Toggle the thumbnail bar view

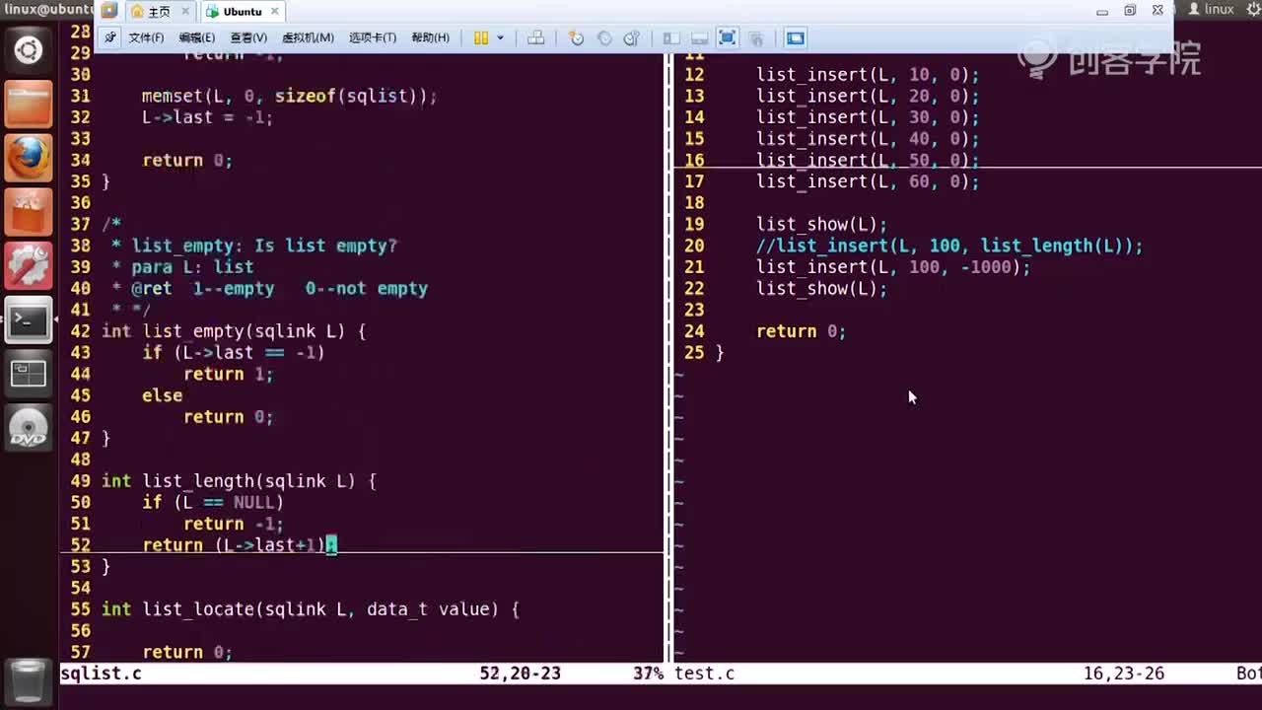(x=699, y=38)
